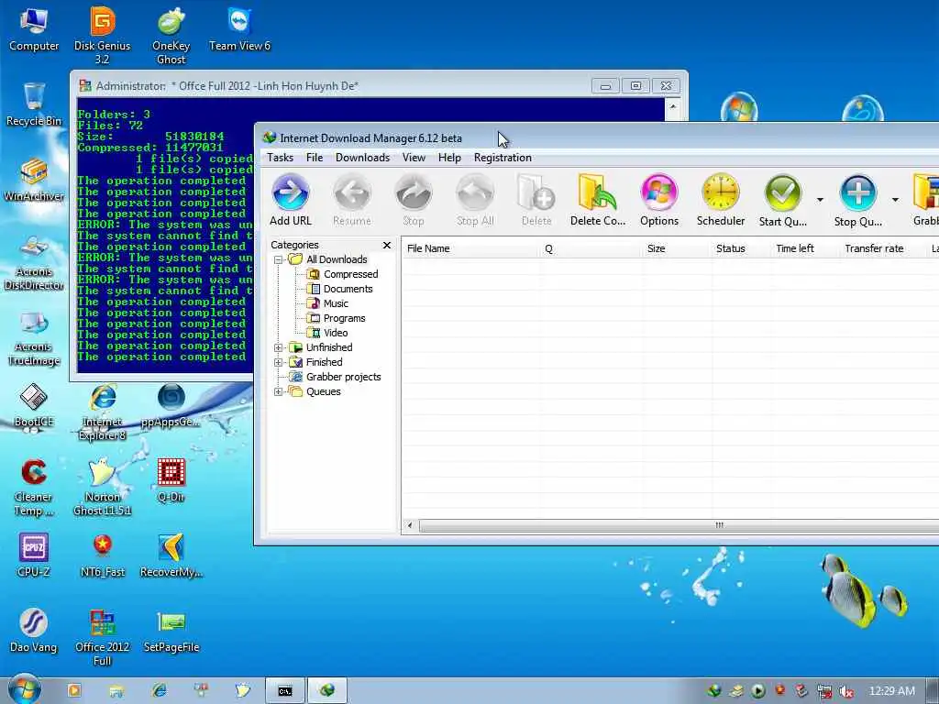
Task: Sort downloads by the Size column
Action: [676, 248]
